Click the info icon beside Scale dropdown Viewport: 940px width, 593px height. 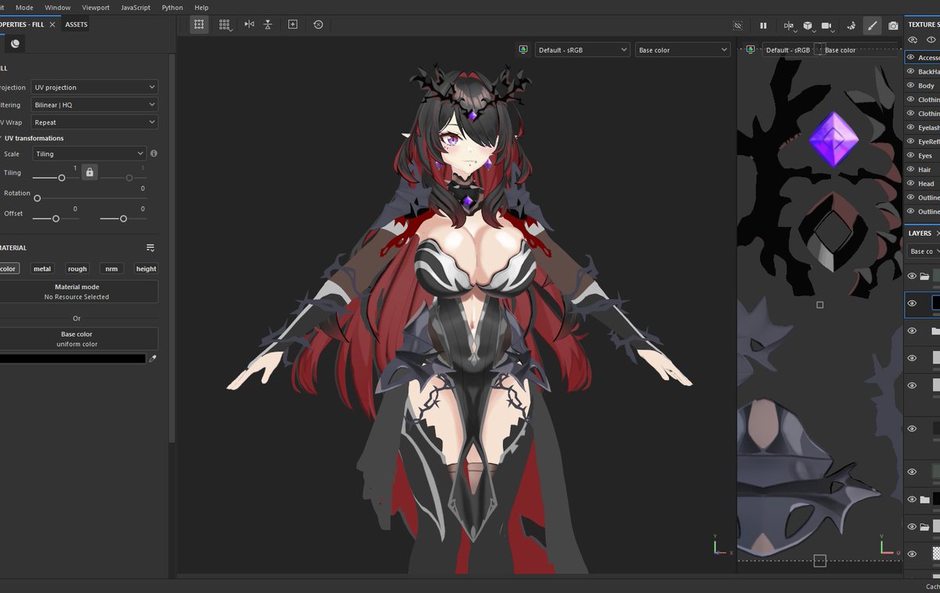[x=154, y=154]
